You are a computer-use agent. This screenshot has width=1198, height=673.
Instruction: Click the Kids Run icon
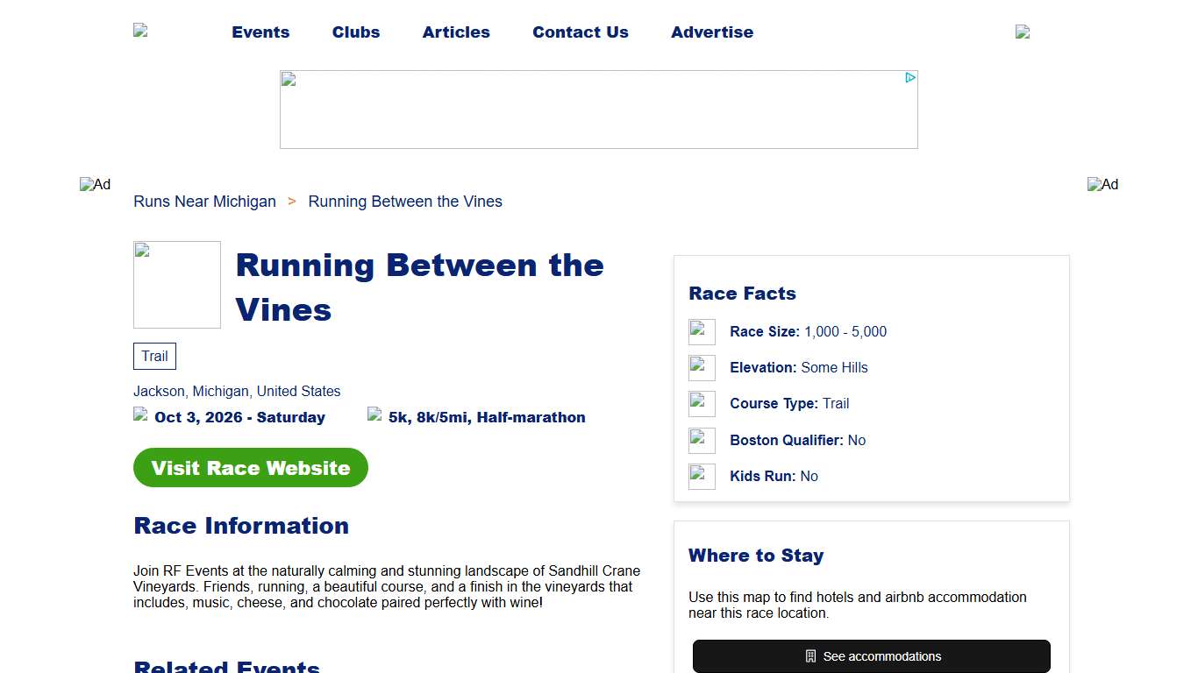tap(702, 476)
